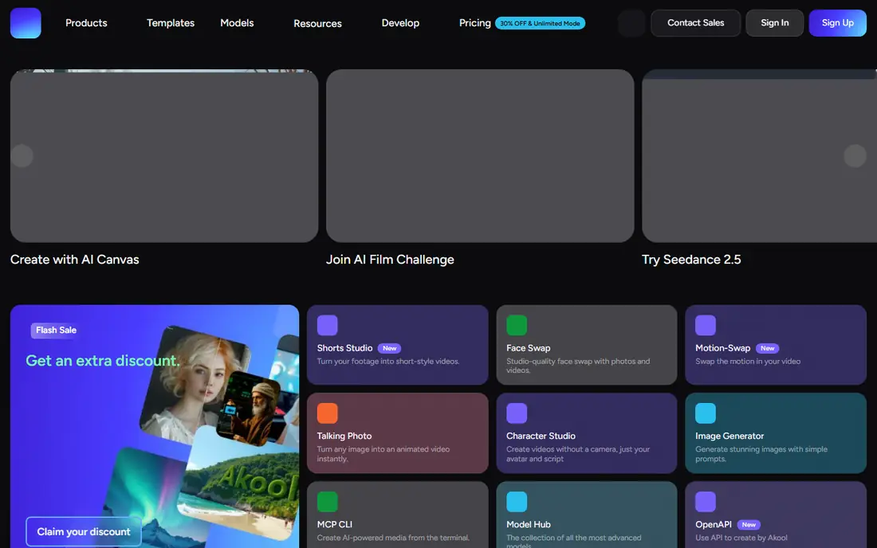Click 'Use API to create by Akool' text

click(x=741, y=538)
